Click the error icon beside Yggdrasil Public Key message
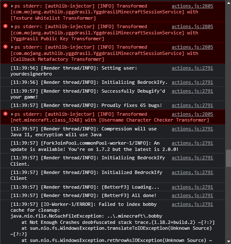Viewport: 231px width, 244px height. pyautogui.click(x=5, y=26)
